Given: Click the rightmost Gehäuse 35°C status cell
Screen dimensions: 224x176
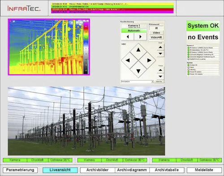Looking at the screenshot, I should (210, 160).
